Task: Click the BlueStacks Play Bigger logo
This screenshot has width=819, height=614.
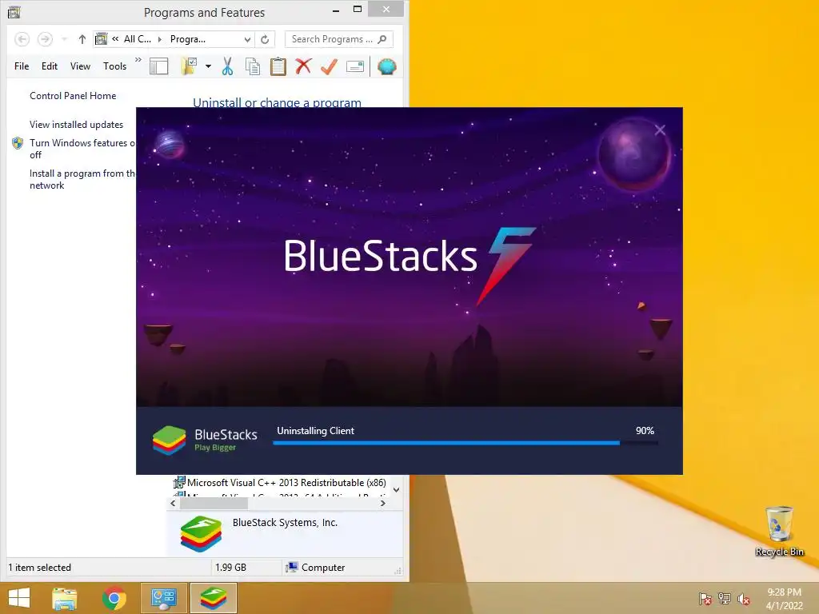Action: pos(205,440)
